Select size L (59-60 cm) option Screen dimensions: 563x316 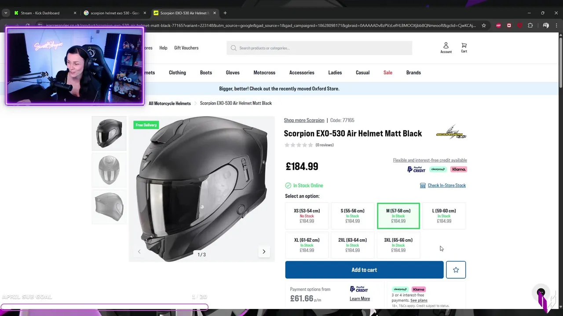pyautogui.click(x=444, y=215)
